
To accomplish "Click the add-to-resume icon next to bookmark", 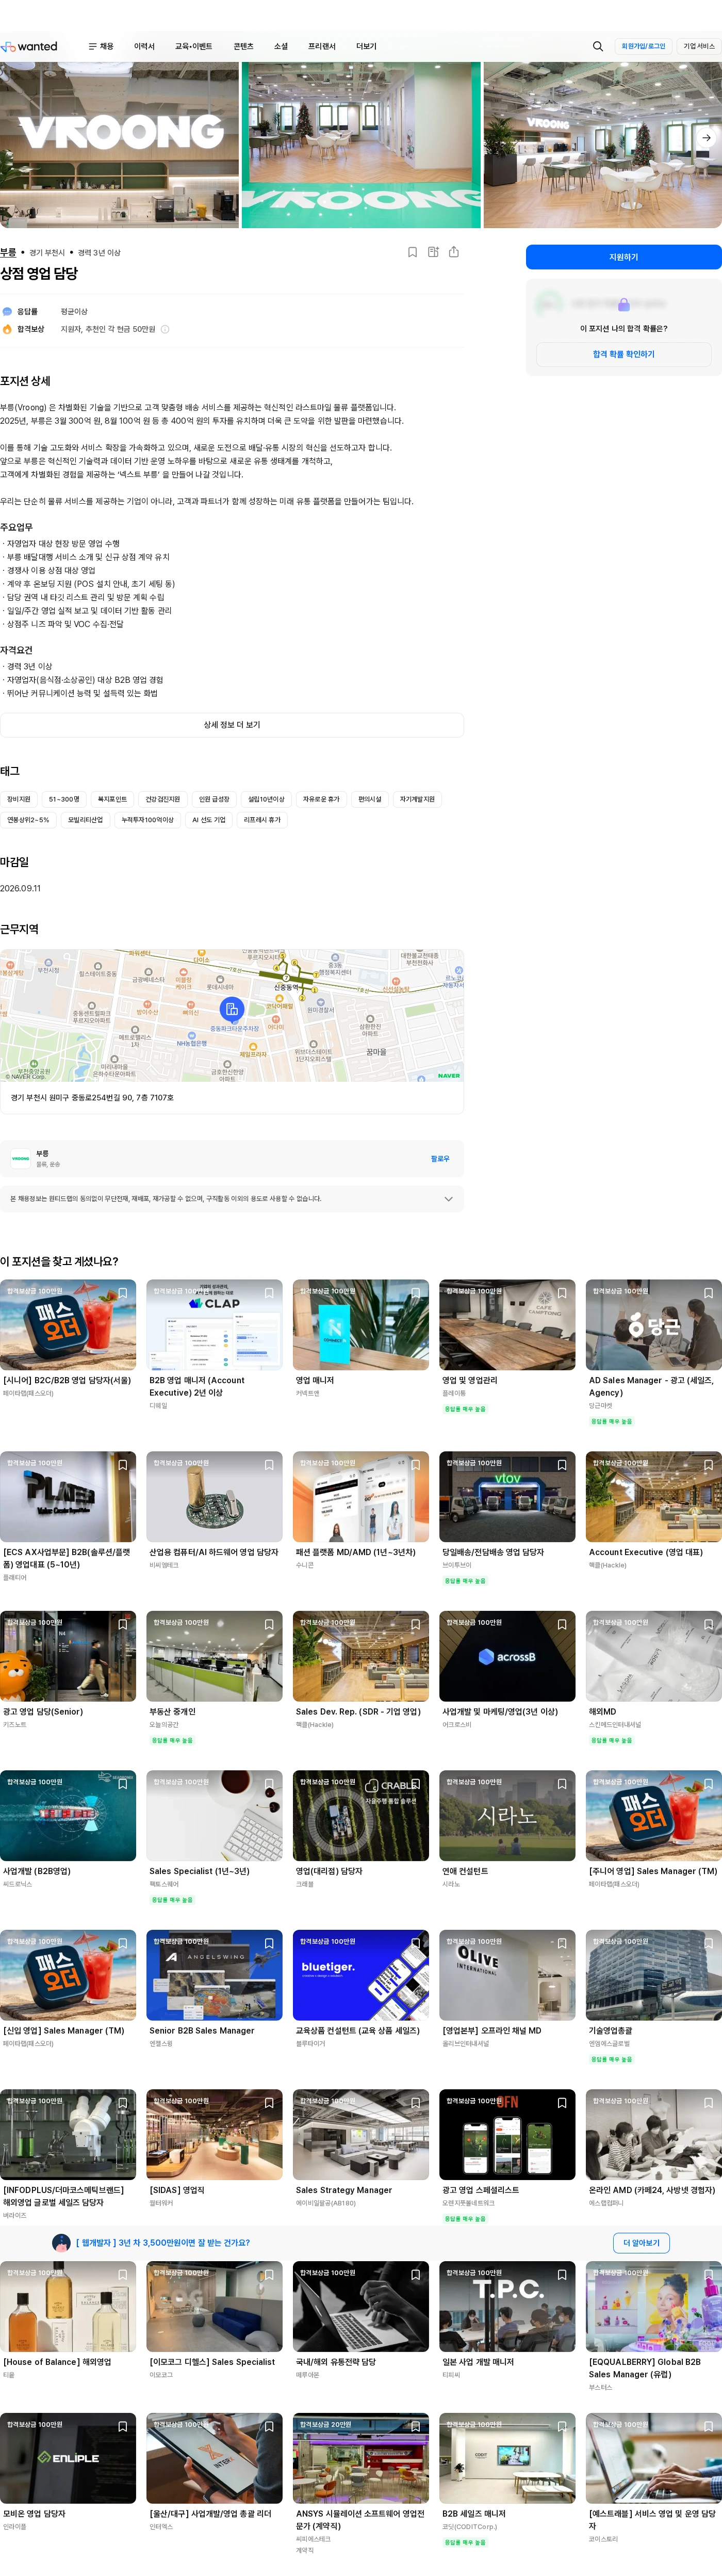I will tap(433, 252).
